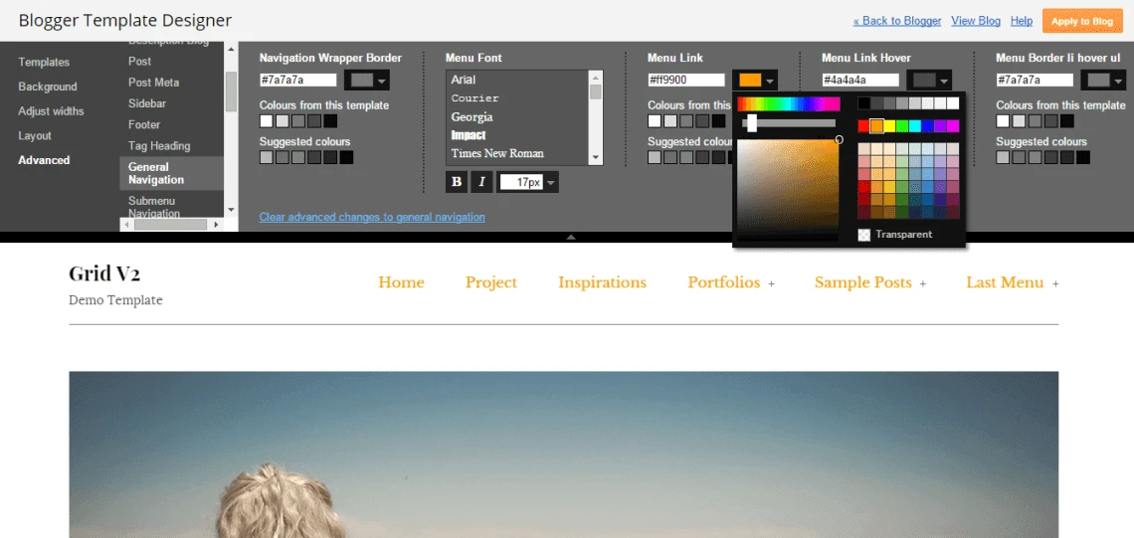The width and height of the screenshot is (1134, 538).
Task: Click the section list scroll-down arrow
Action: pyautogui.click(x=232, y=210)
